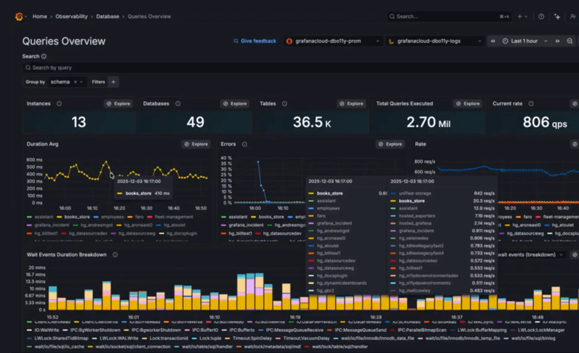Click the clock icon in the time picker
579x353 pixels.
click(x=505, y=41)
